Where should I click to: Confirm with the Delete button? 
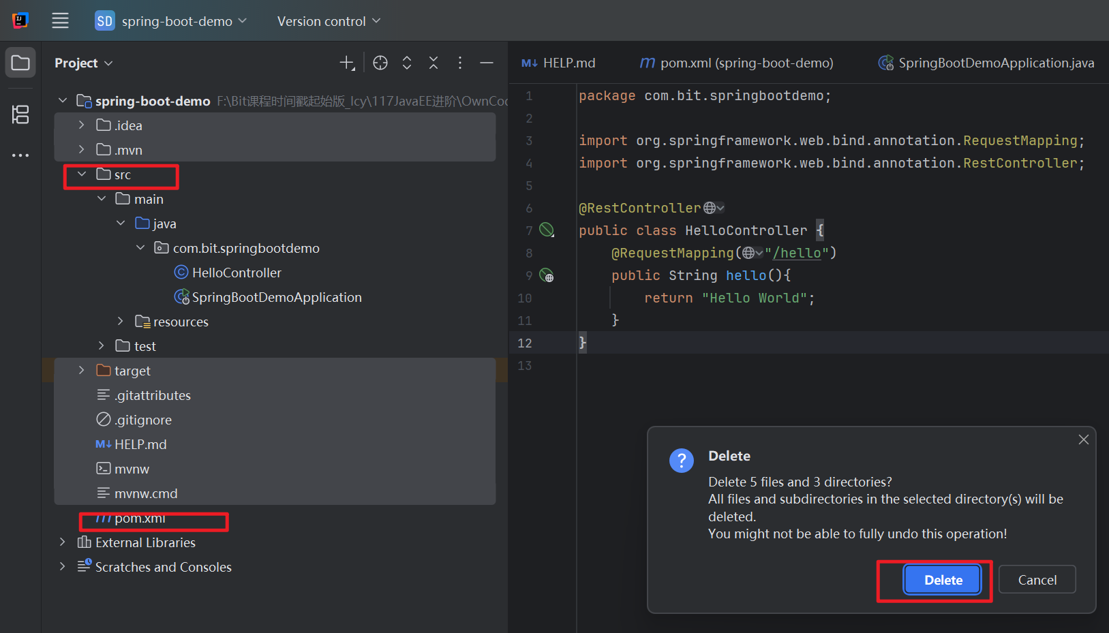click(x=943, y=580)
